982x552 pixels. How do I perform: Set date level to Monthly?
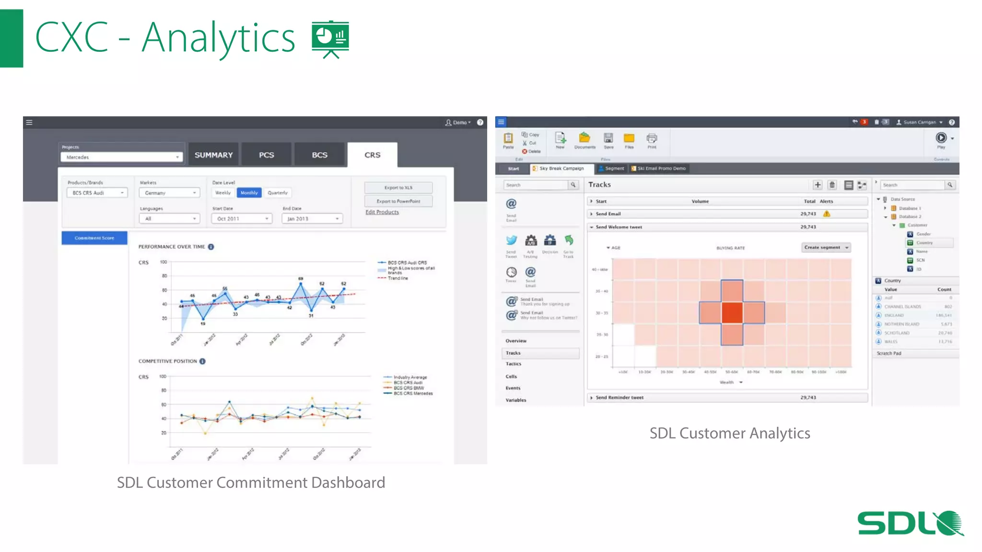[x=249, y=193]
